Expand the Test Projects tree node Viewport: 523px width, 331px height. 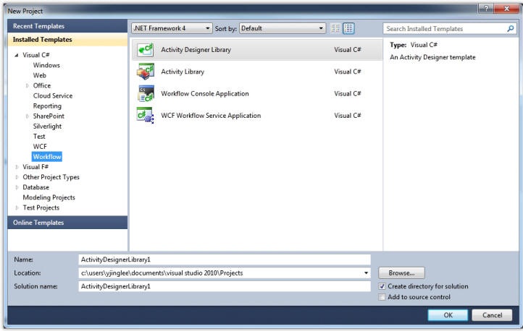tap(17, 208)
